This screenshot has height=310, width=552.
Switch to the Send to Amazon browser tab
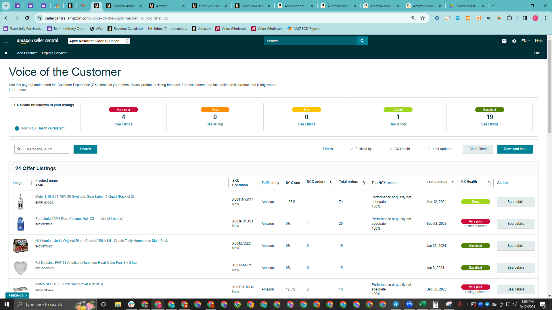point(124,6)
